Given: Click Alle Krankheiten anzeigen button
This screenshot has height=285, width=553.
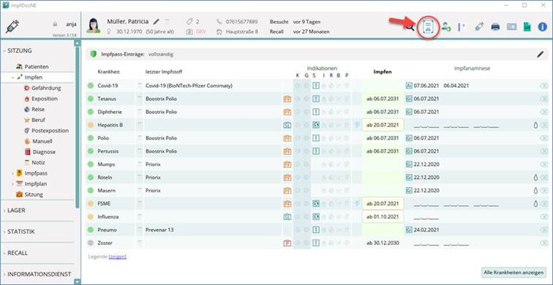Looking at the screenshot, I should (513, 273).
